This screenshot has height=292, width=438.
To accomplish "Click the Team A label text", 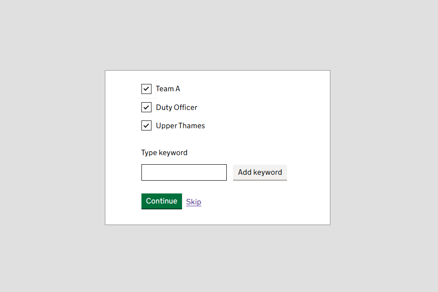I will tap(168, 89).
